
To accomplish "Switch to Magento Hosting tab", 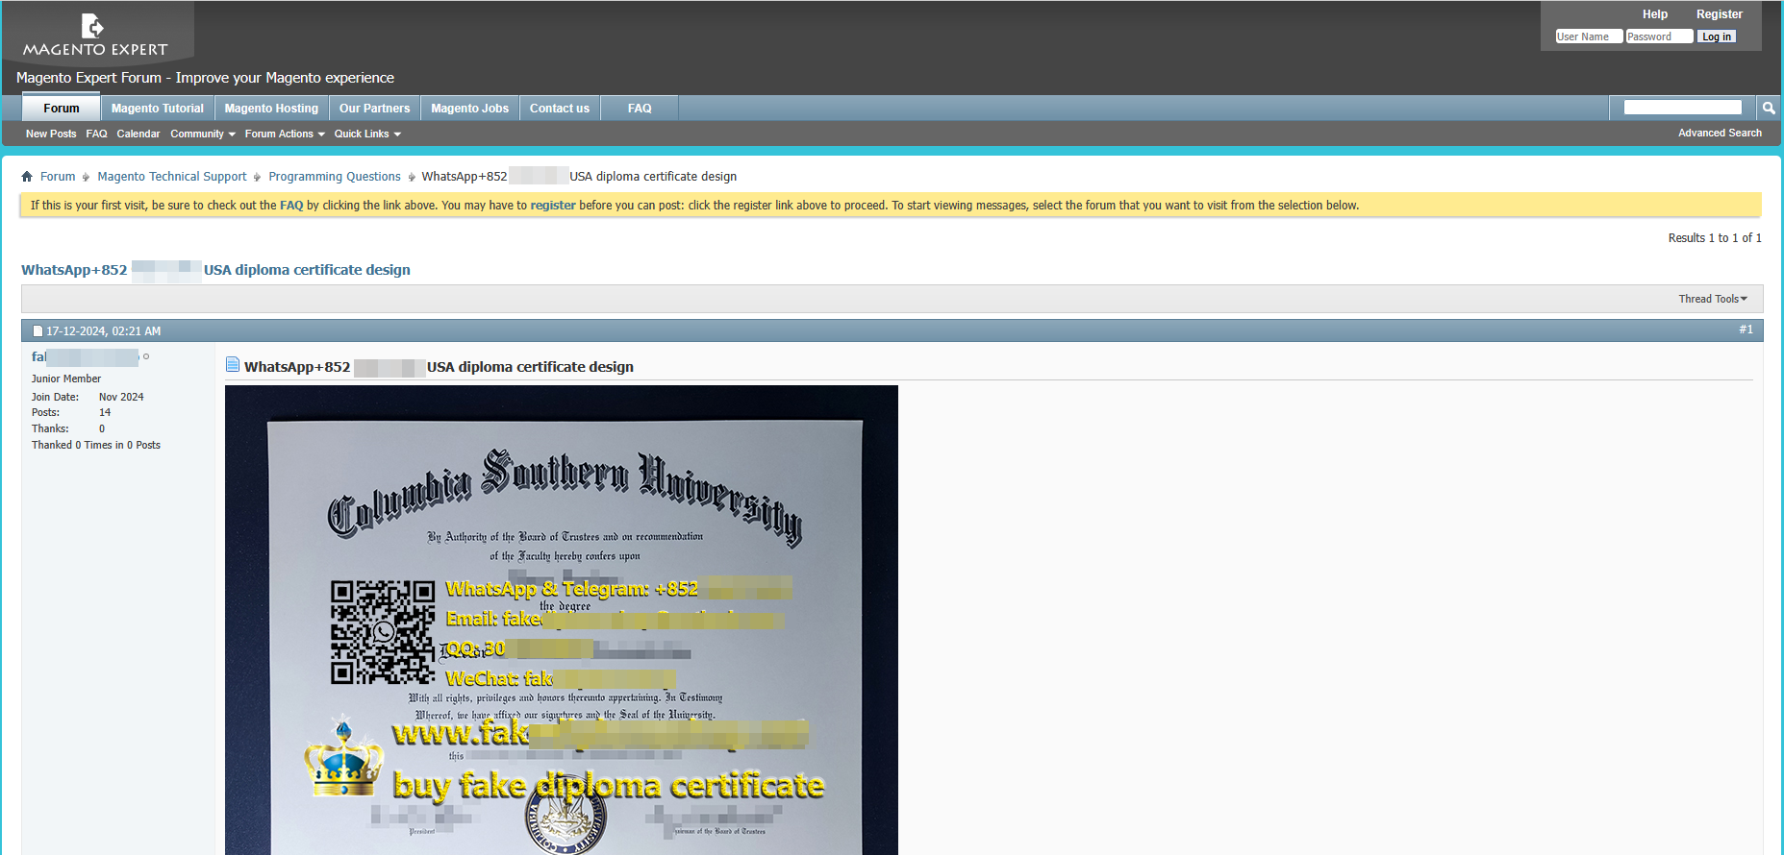I will [271, 109].
